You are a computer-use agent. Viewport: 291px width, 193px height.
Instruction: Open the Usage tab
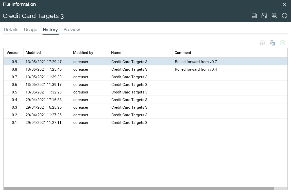click(30, 30)
